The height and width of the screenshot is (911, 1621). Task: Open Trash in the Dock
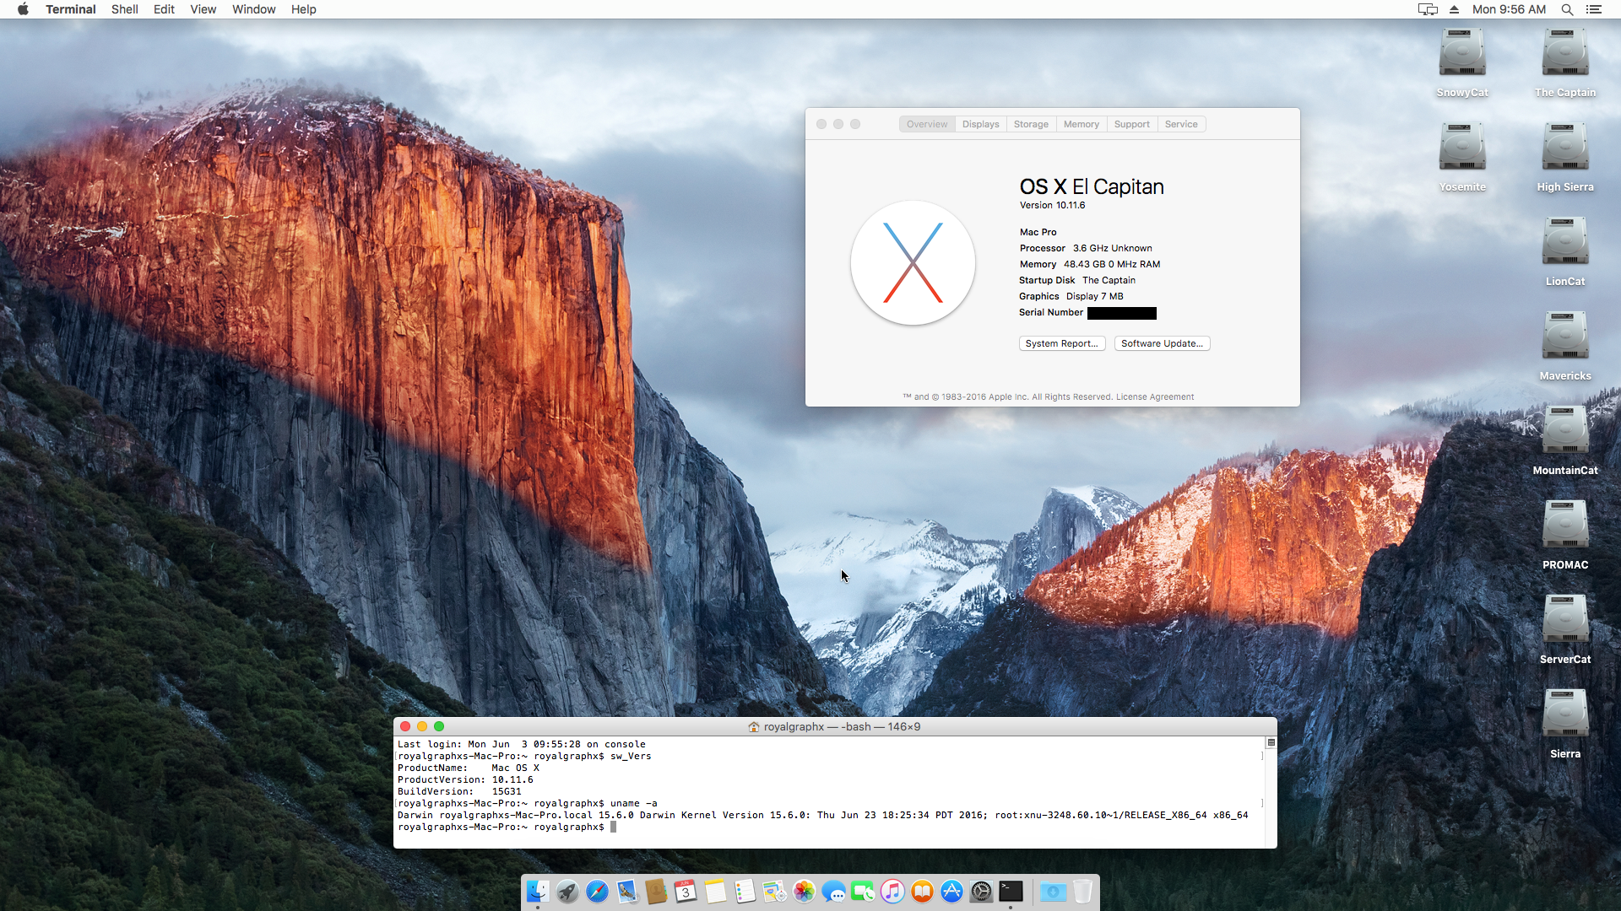click(x=1082, y=891)
